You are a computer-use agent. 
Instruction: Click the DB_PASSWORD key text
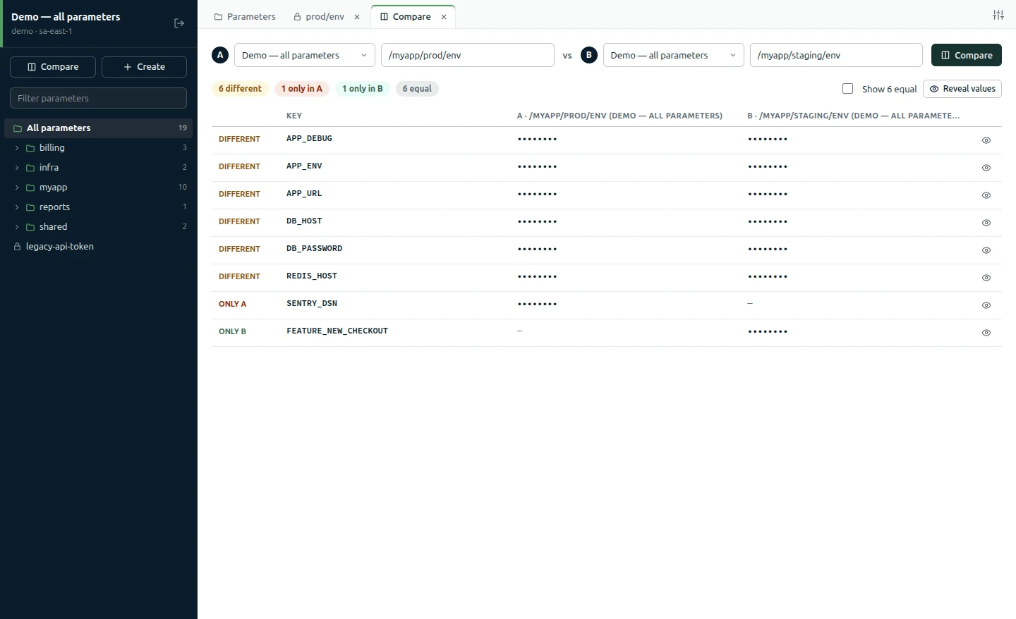pos(314,249)
